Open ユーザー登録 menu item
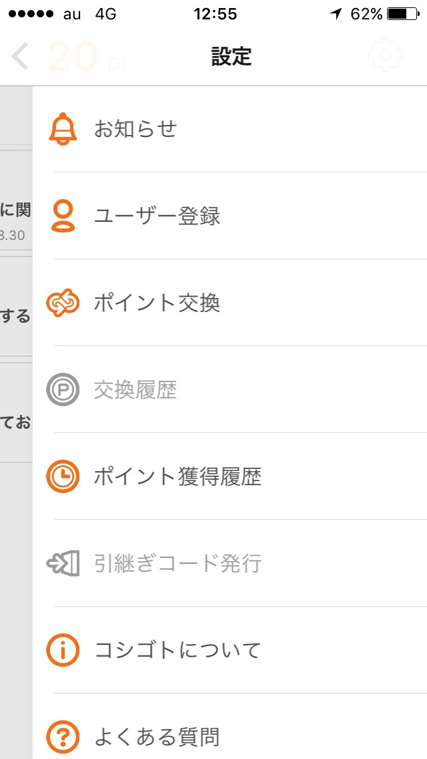 157,216
